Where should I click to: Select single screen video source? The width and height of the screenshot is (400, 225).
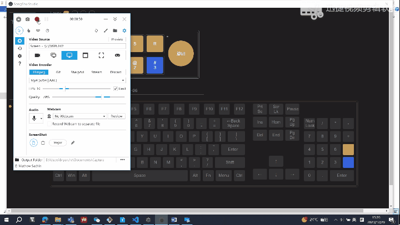[x=69, y=55]
